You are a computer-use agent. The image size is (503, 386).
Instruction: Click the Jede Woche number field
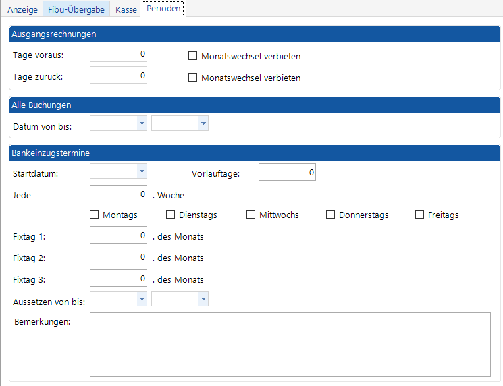118,194
